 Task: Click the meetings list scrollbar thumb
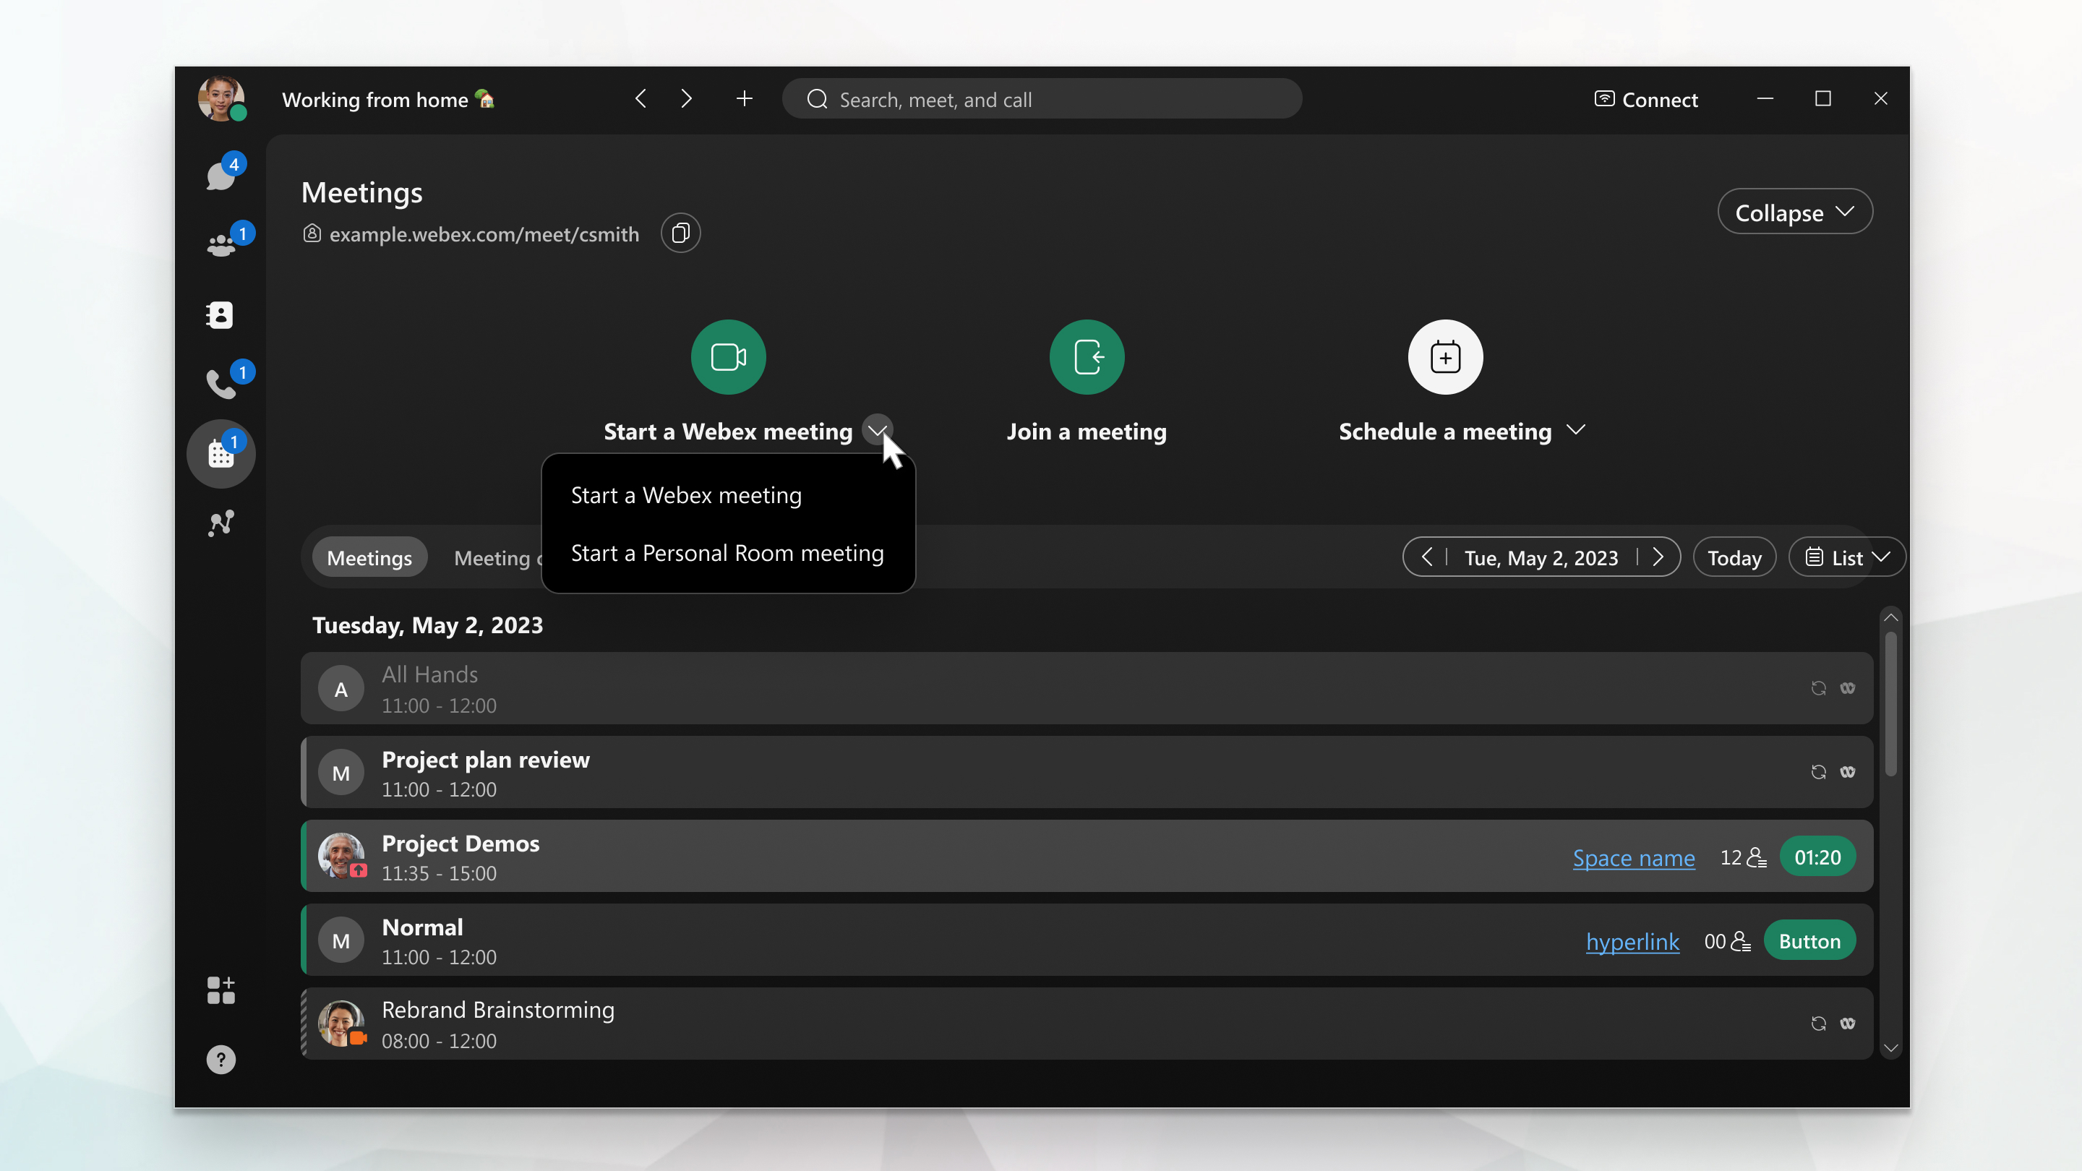pyautogui.click(x=1890, y=704)
